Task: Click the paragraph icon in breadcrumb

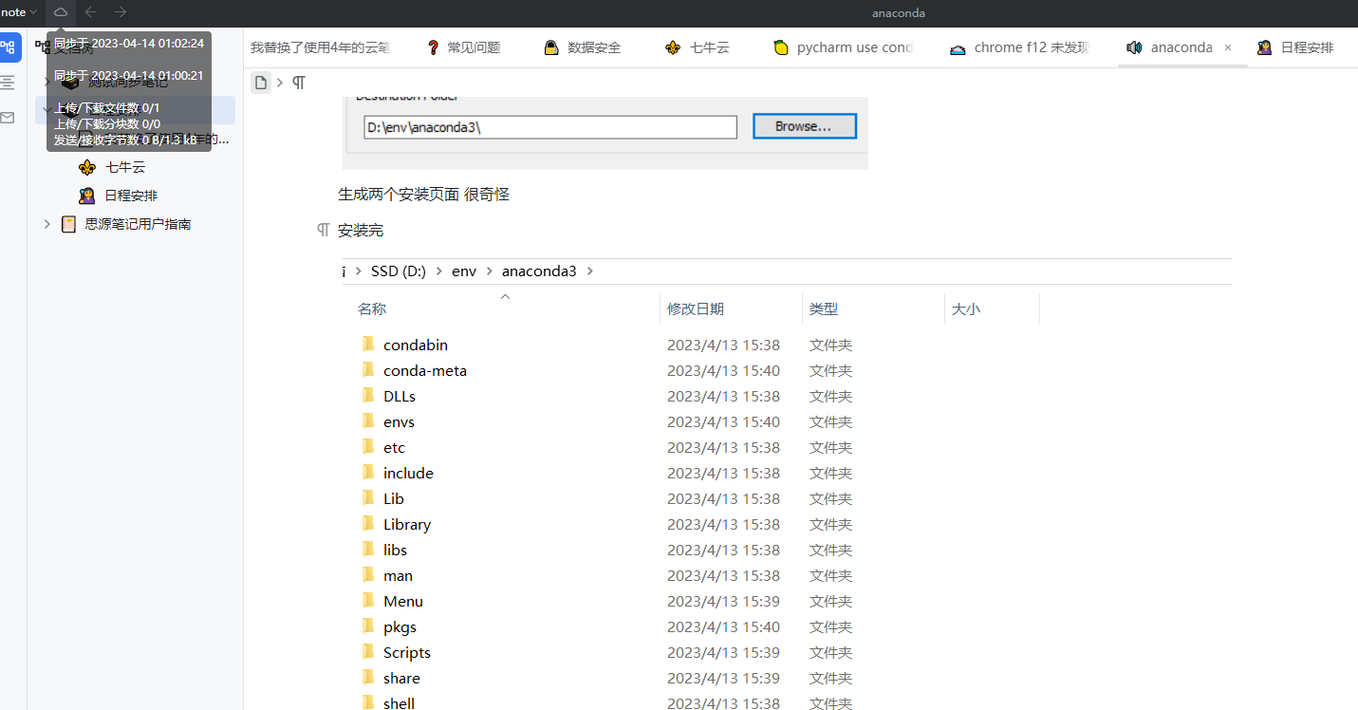Action: (x=299, y=83)
